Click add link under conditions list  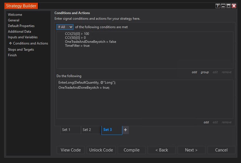coord(194,72)
